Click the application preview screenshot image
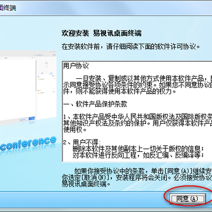This screenshot has height=212, width=212. (28, 87)
